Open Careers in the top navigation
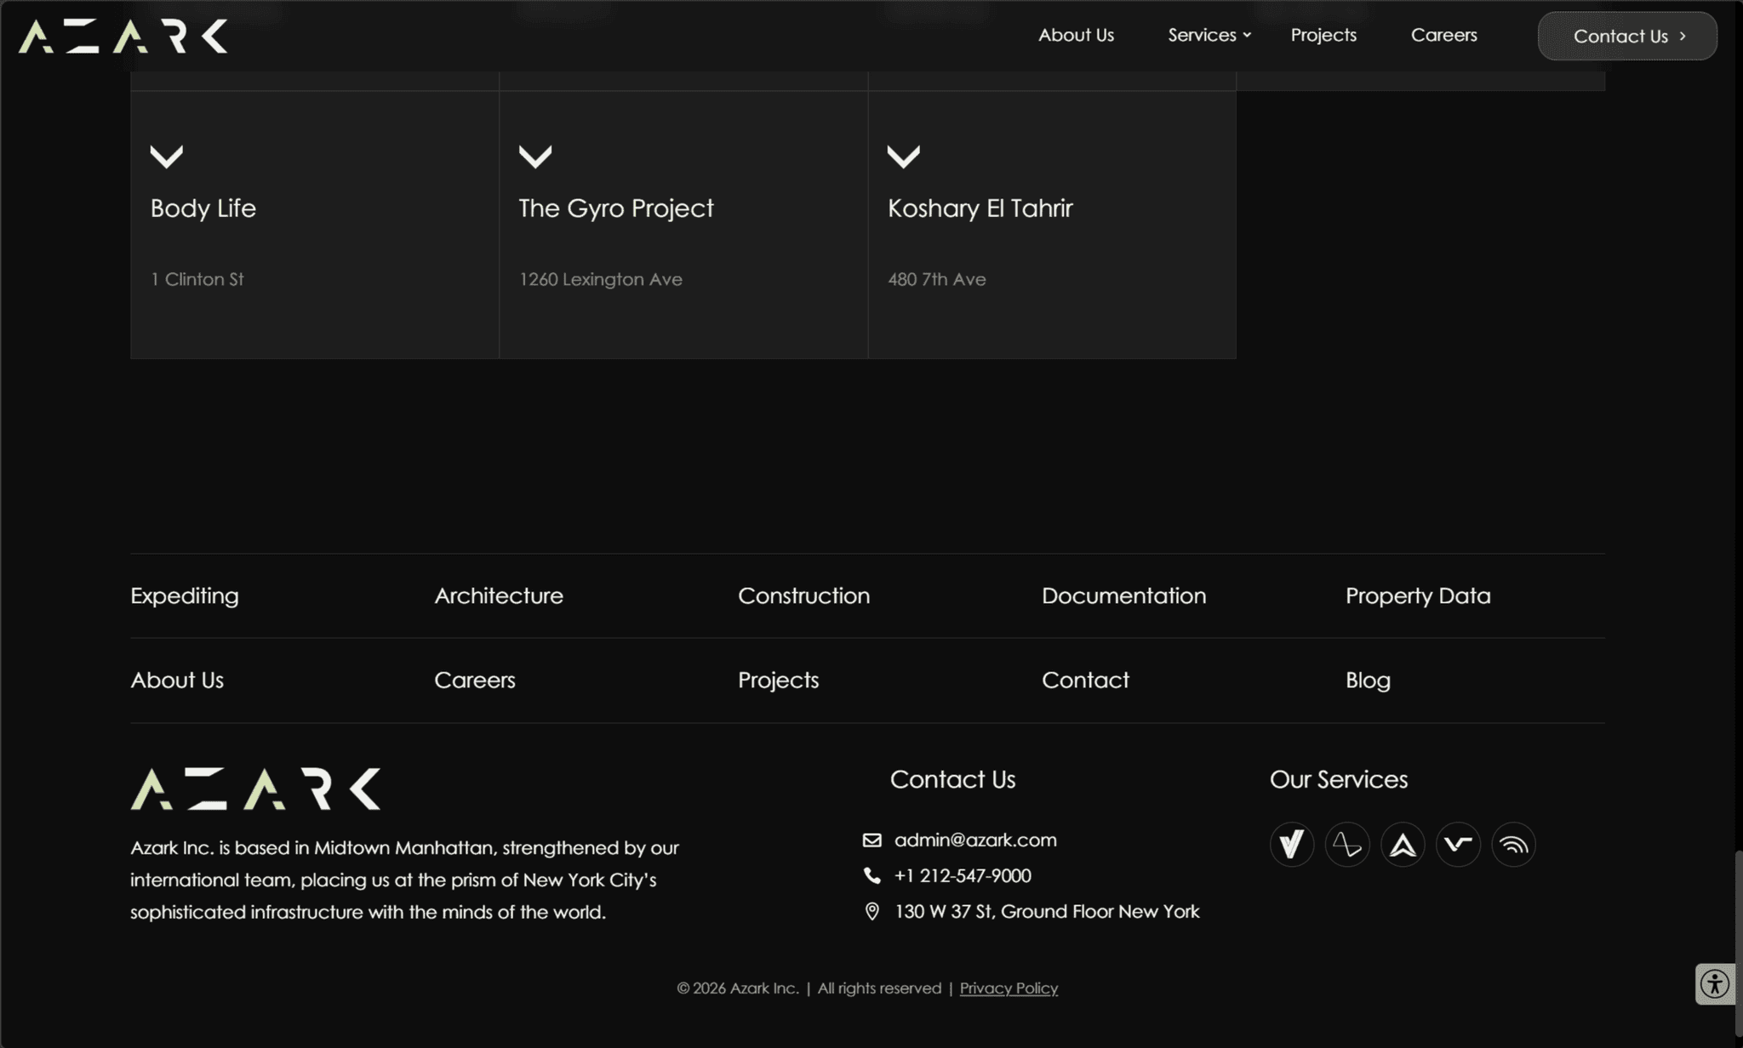The width and height of the screenshot is (1743, 1048). [1444, 35]
